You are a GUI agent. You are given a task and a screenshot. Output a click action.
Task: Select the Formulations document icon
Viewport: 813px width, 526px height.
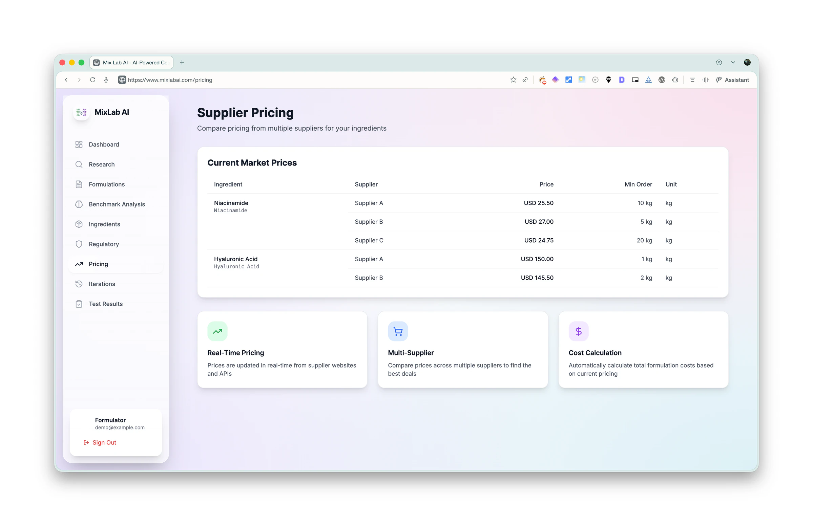pos(79,184)
